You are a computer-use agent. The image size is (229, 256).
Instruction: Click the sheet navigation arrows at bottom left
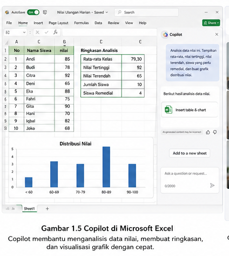coord(10,208)
